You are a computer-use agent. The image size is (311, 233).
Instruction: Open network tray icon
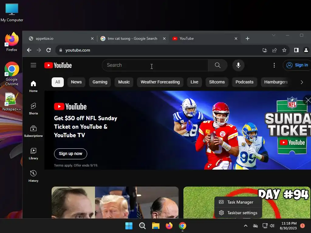pyautogui.click(x=265, y=226)
